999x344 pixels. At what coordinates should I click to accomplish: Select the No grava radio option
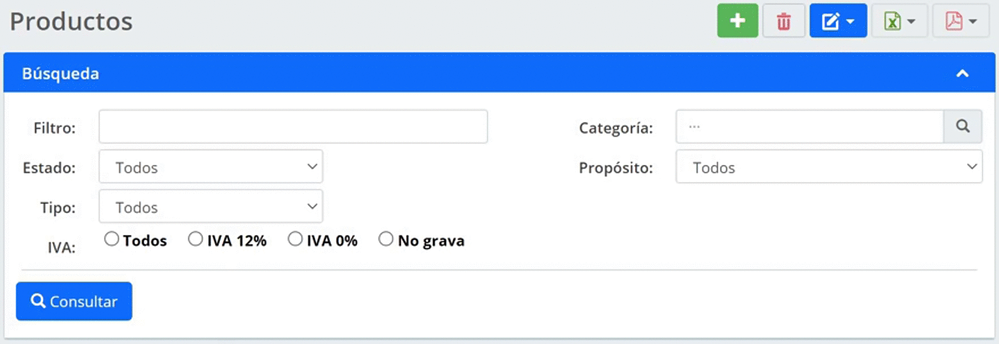click(386, 239)
